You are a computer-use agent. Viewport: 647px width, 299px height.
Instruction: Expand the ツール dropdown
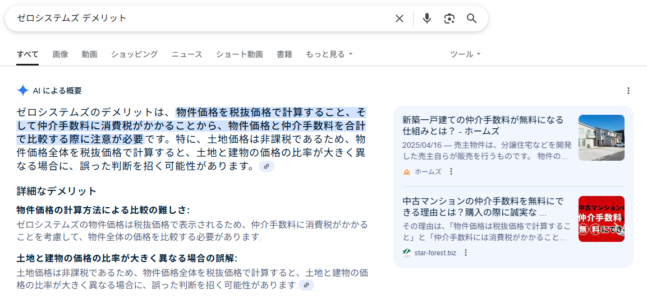point(465,54)
